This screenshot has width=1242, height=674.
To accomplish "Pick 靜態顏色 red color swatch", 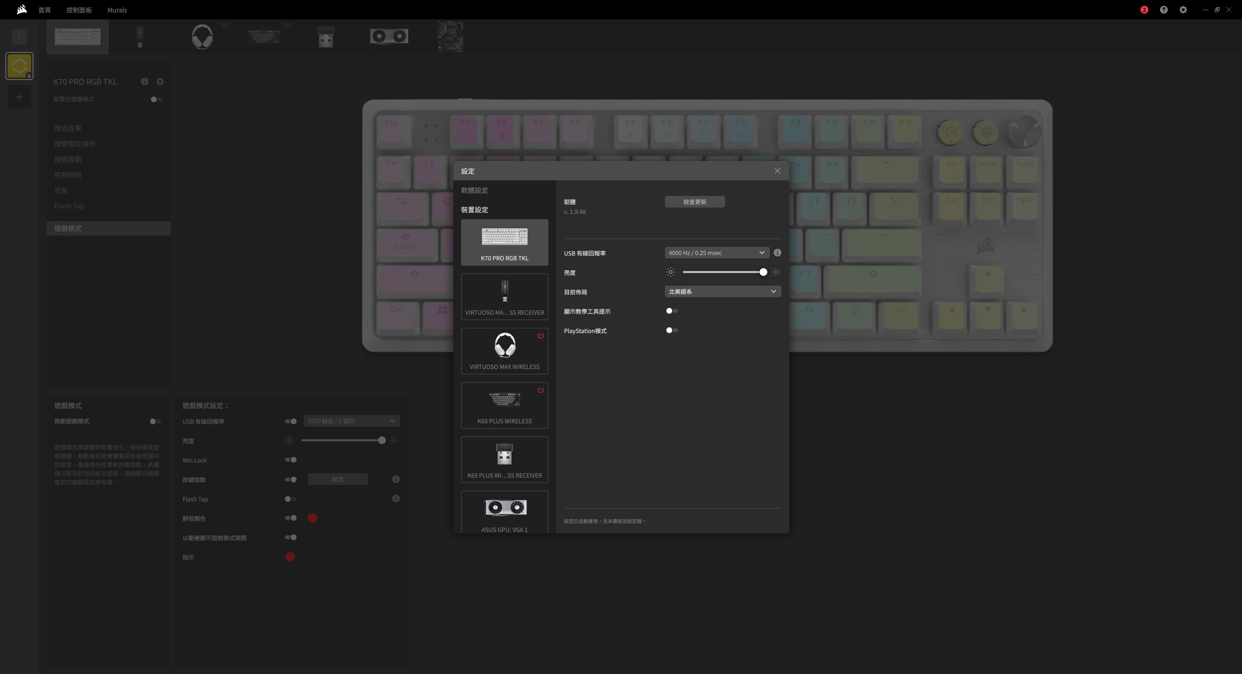I will click(x=313, y=518).
